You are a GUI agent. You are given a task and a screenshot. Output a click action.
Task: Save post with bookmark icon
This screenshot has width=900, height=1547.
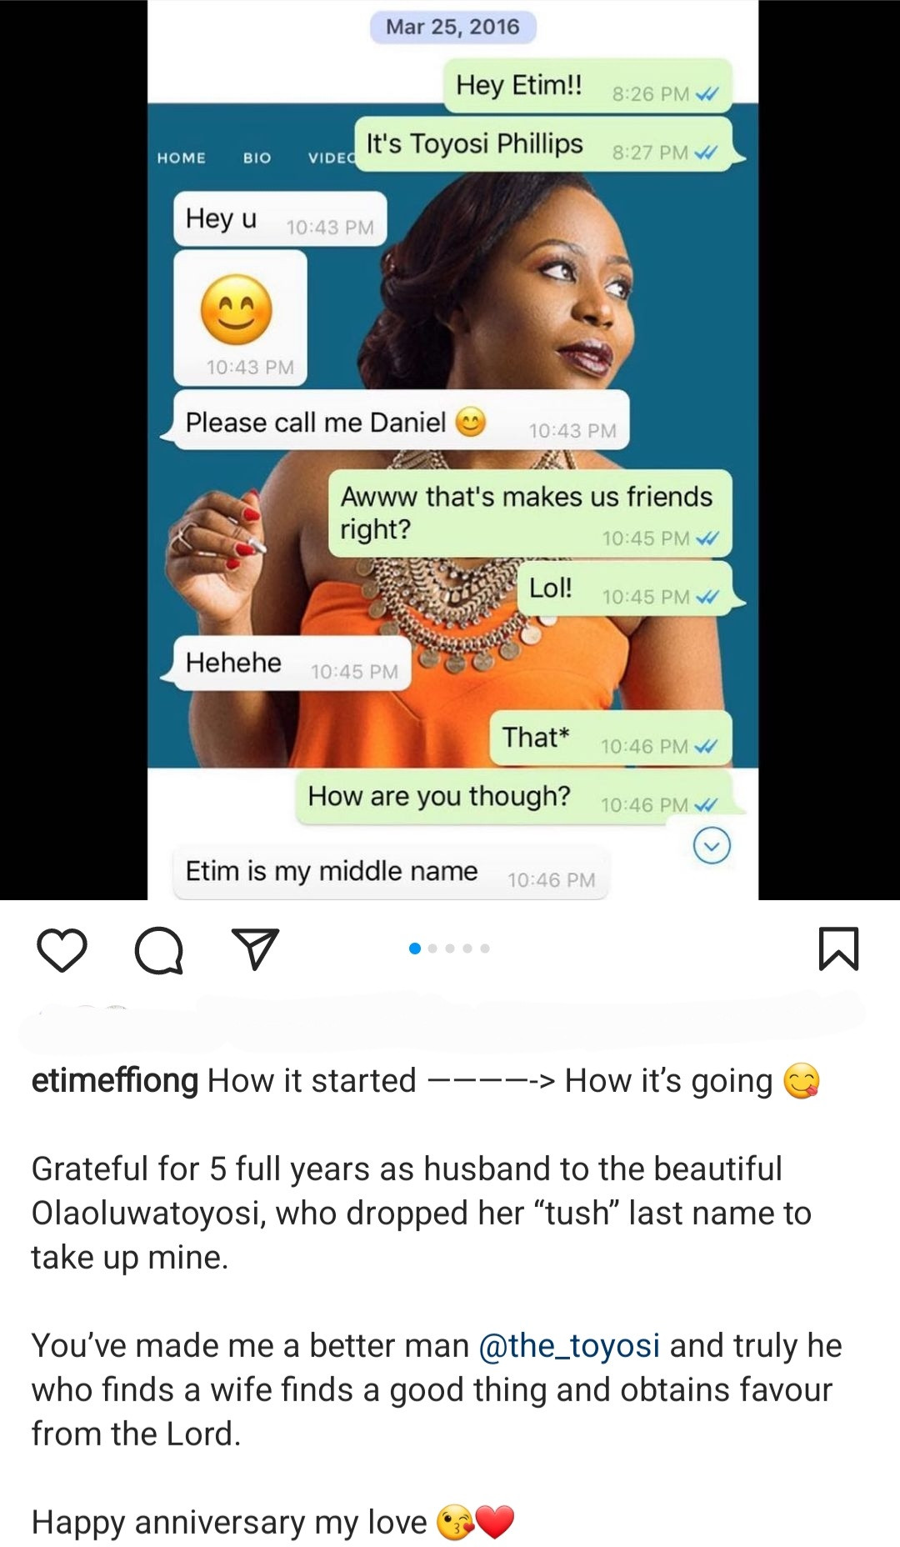[x=838, y=949]
